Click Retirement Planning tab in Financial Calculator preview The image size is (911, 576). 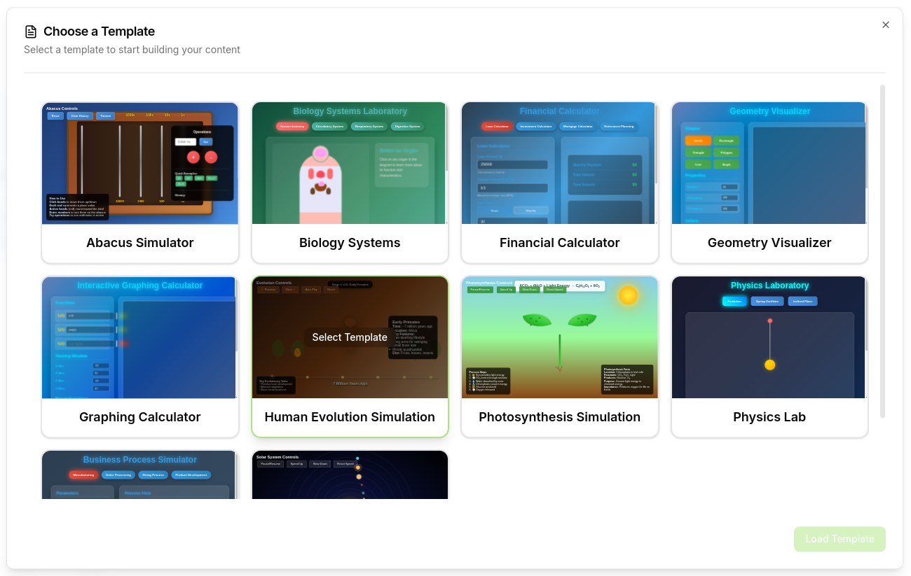619,126
